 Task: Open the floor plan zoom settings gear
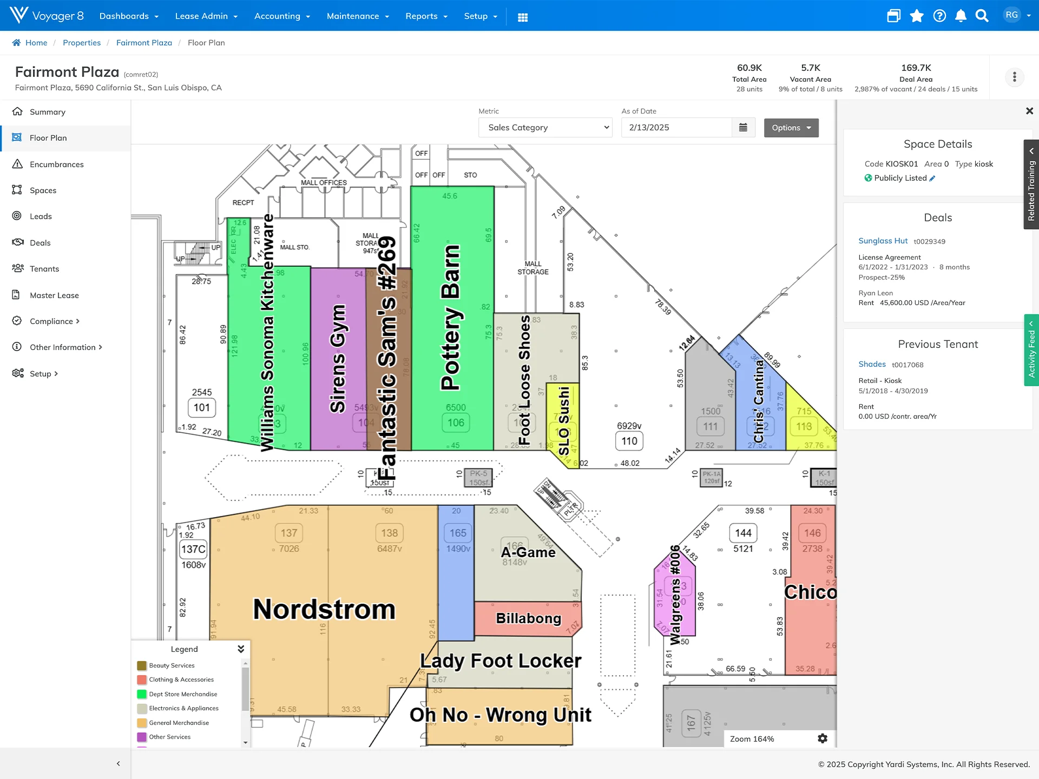(x=822, y=738)
